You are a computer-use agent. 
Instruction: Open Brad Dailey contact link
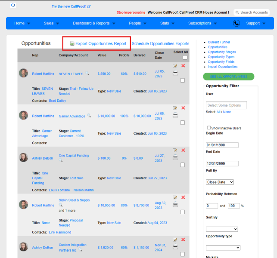tap(57, 101)
